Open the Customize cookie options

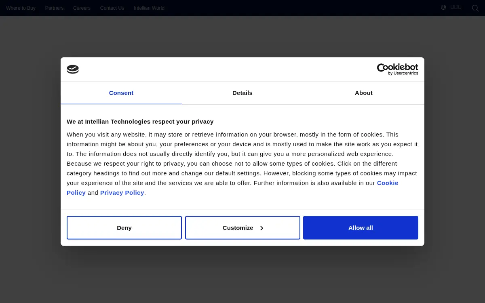[242, 228]
